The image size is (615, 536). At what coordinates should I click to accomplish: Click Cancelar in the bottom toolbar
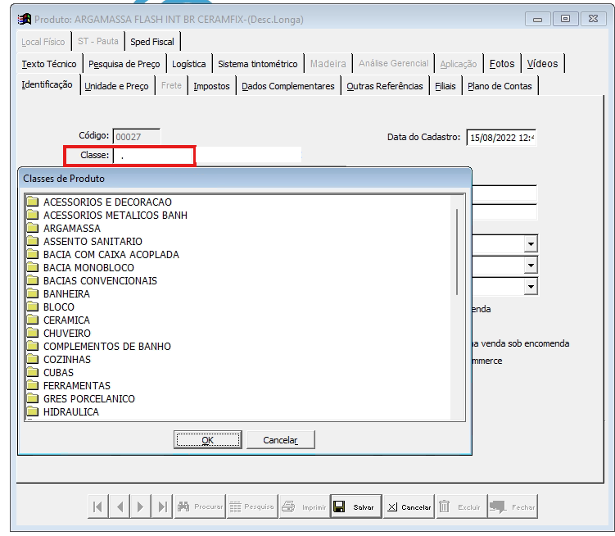[x=409, y=507]
